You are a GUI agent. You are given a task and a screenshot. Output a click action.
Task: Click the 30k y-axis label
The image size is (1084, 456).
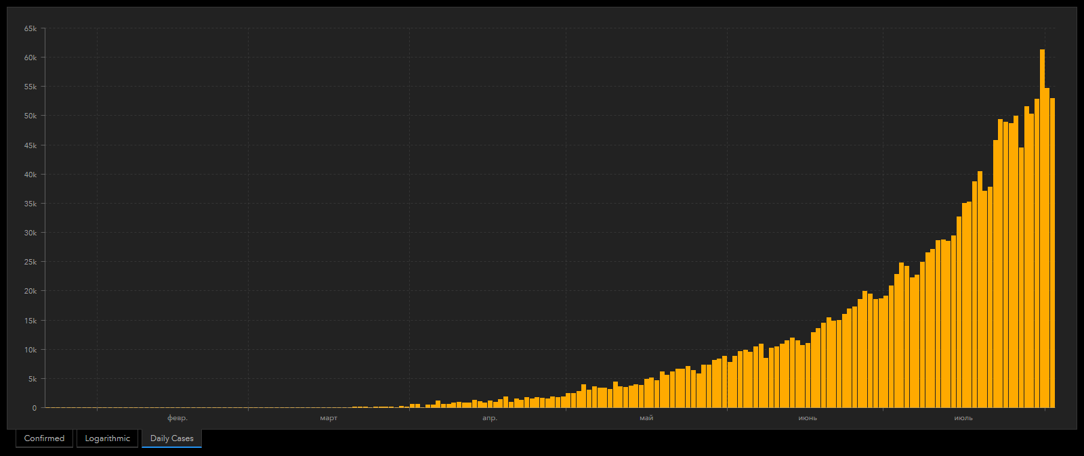click(30, 233)
